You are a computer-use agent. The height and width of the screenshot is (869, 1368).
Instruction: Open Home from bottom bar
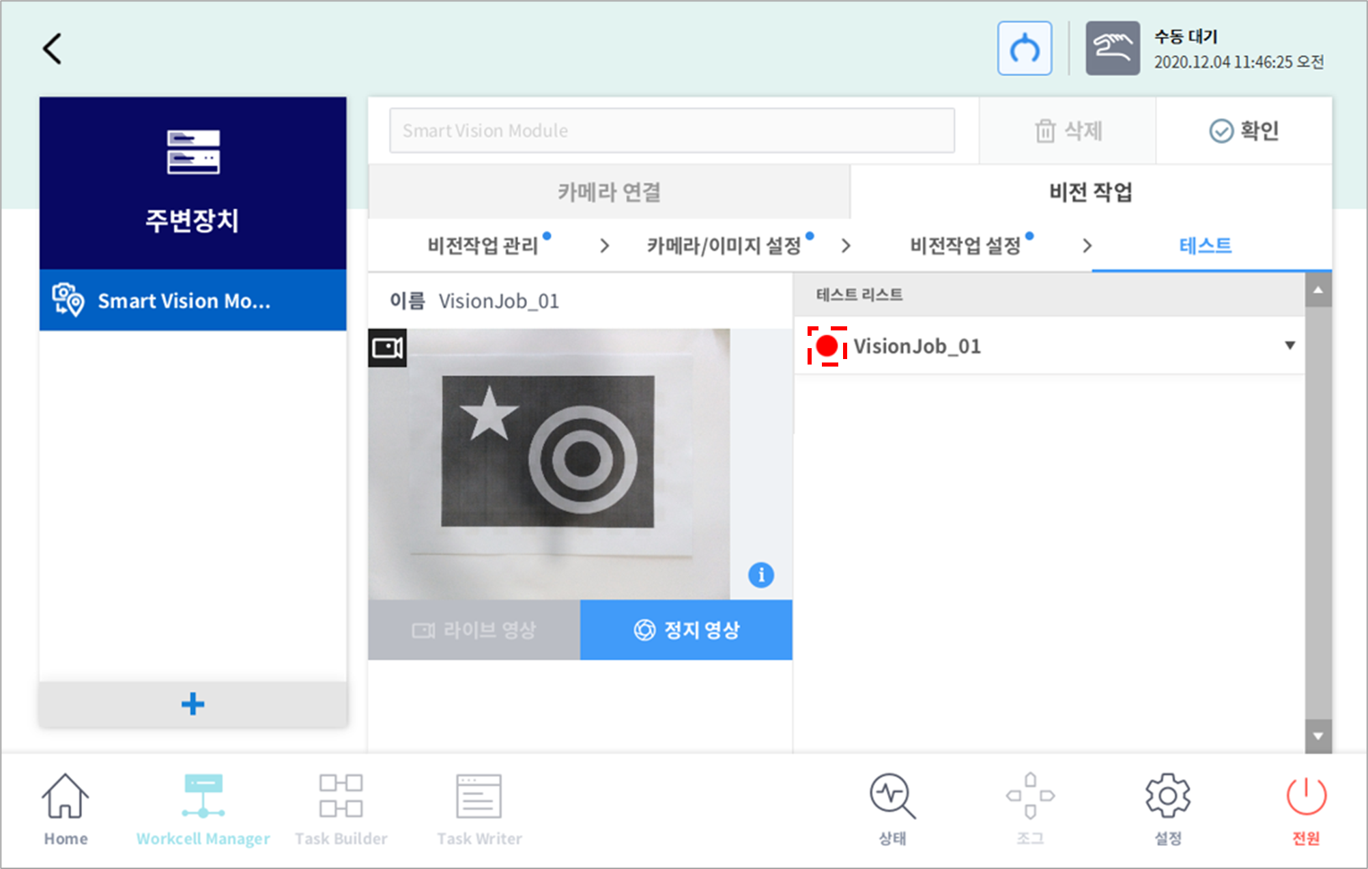pyautogui.click(x=66, y=809)
